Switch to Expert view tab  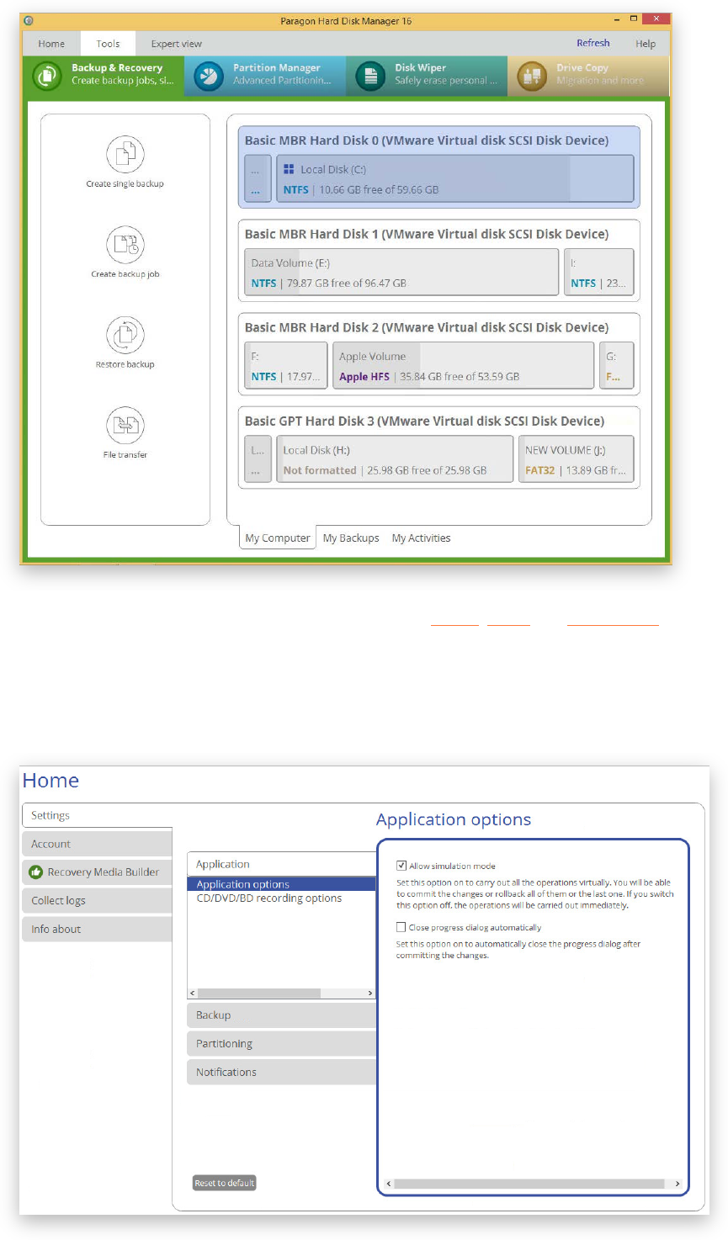coord(177,44)
